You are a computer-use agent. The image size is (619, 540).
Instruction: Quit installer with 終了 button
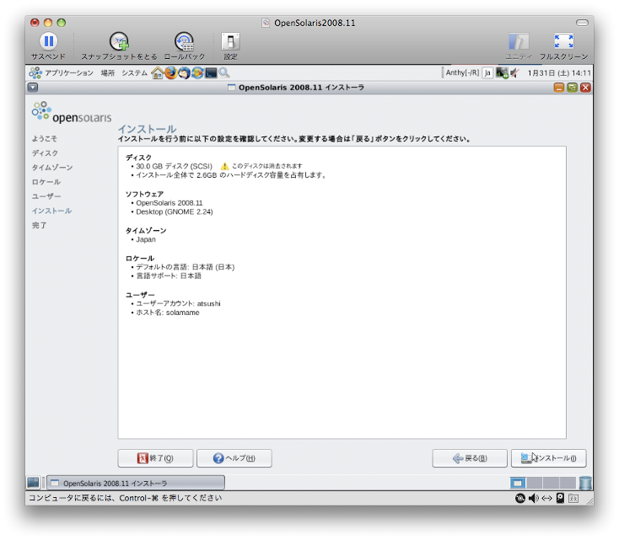(x=155, y=458)
